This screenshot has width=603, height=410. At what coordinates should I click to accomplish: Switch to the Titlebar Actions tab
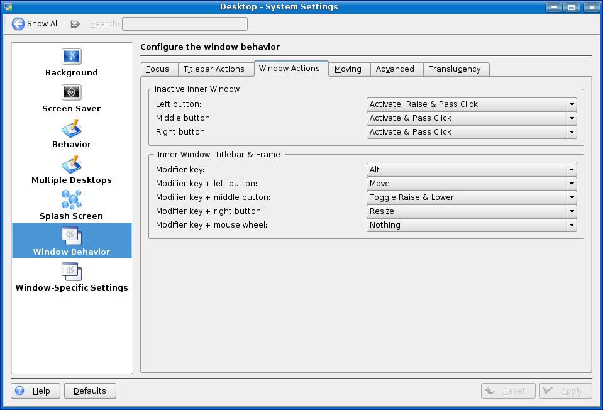214,69
